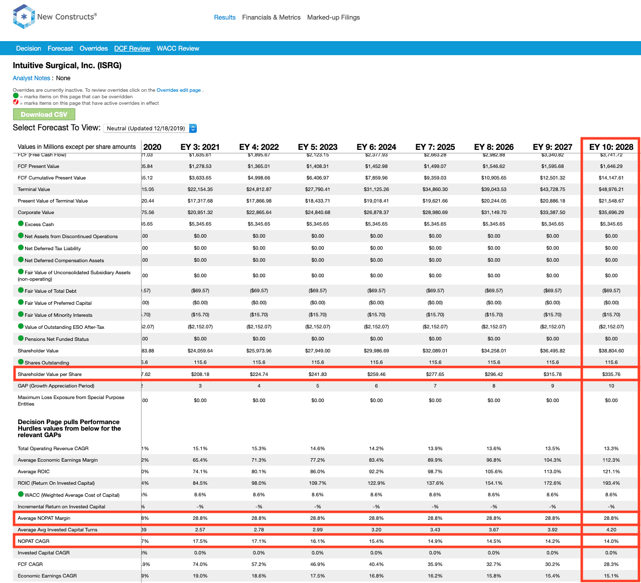This screenshot has width=641, height=583.
Task: Open Marked-up Filings tab
Action: [x=333, y=17]
